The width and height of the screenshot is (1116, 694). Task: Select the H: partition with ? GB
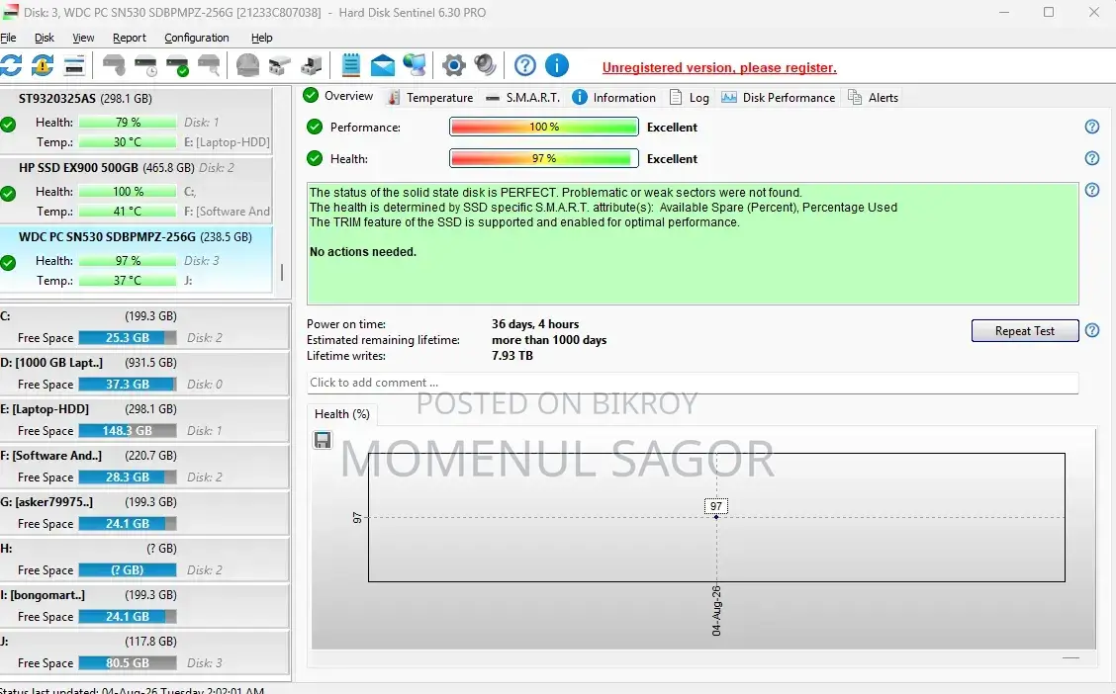[144, 559]
